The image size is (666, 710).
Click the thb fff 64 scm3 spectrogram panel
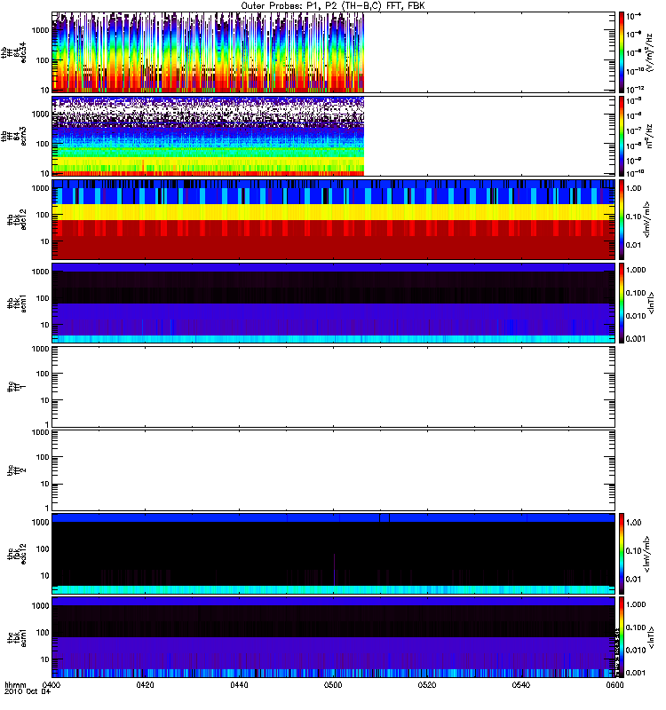tap(334, 136)
